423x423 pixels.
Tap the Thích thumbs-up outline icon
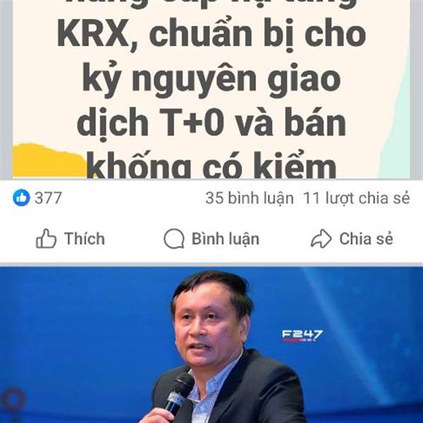[46, 238]
